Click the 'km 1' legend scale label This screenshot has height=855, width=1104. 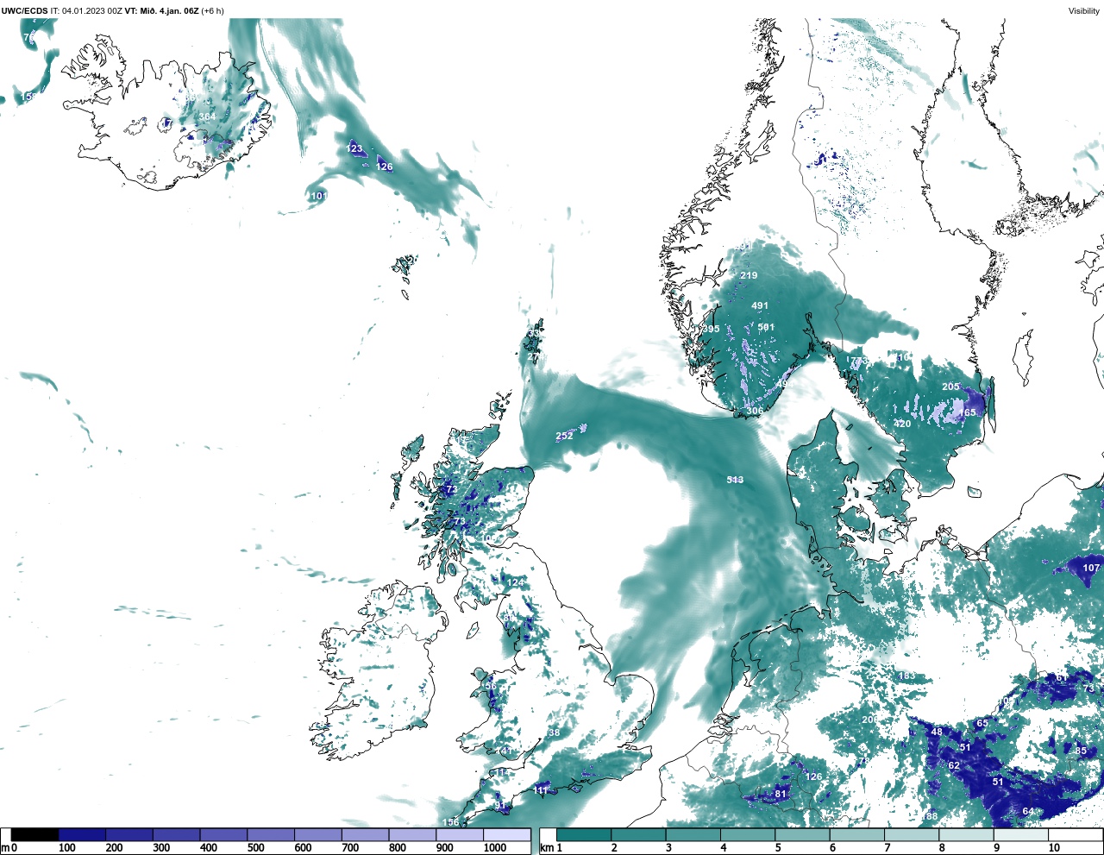[x=551, y=848]
